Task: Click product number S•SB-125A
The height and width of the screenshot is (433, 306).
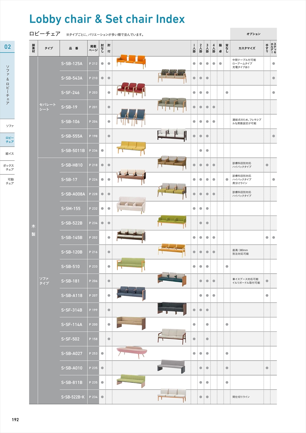Action: (x=72, y=63)
